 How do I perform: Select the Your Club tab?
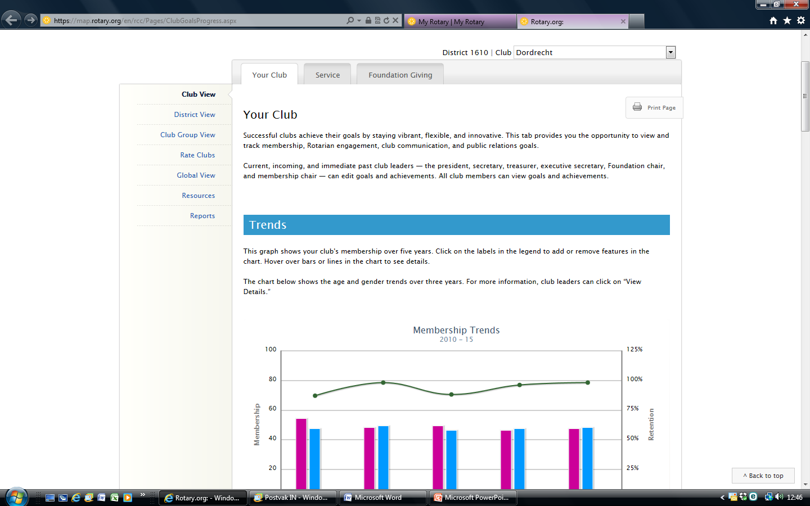point(269,75)
